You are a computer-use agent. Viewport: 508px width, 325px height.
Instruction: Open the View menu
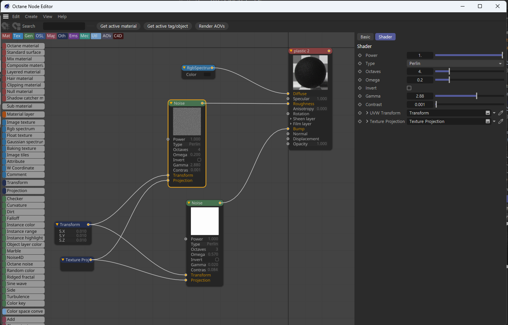click(48, 17)
